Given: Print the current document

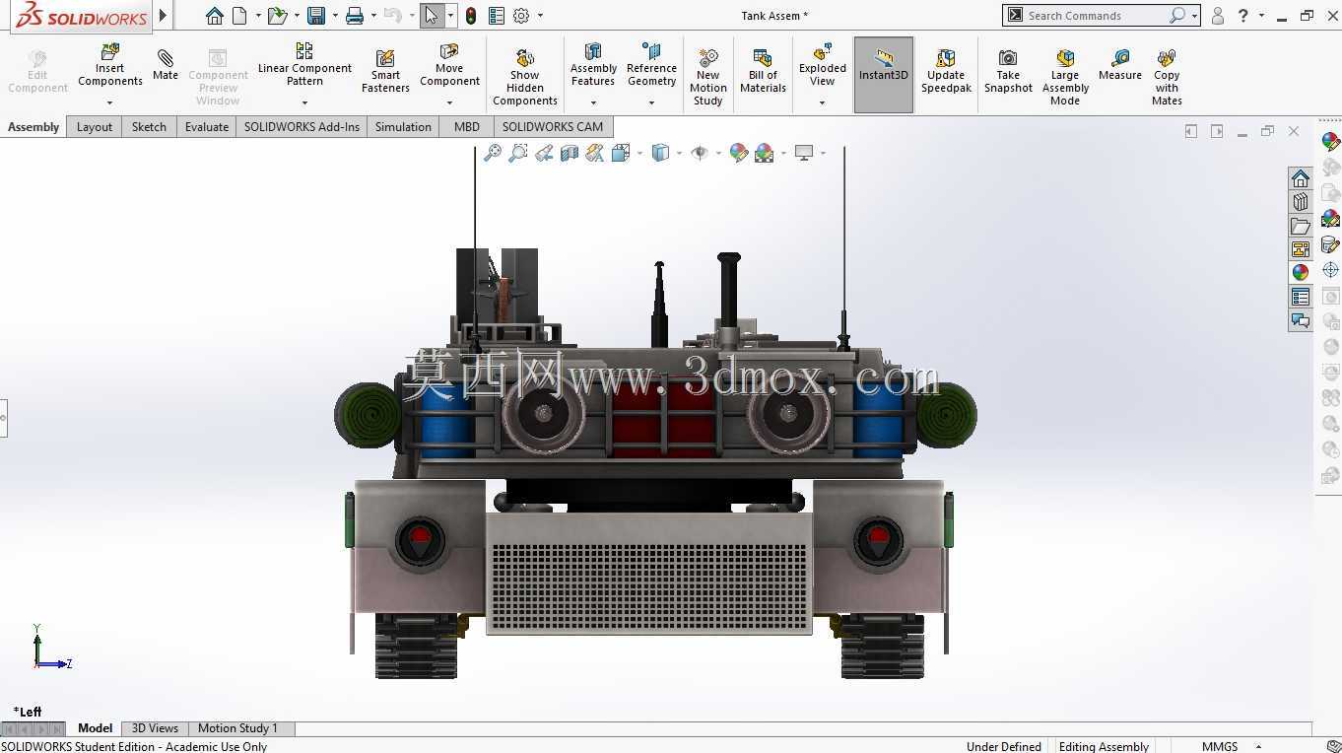Looking at the screenshot, I should [355, 16].
